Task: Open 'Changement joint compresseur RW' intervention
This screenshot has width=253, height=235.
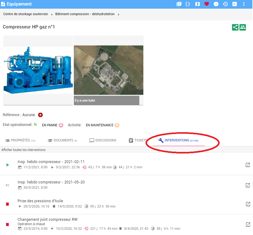Action: [x=48, y=220]
